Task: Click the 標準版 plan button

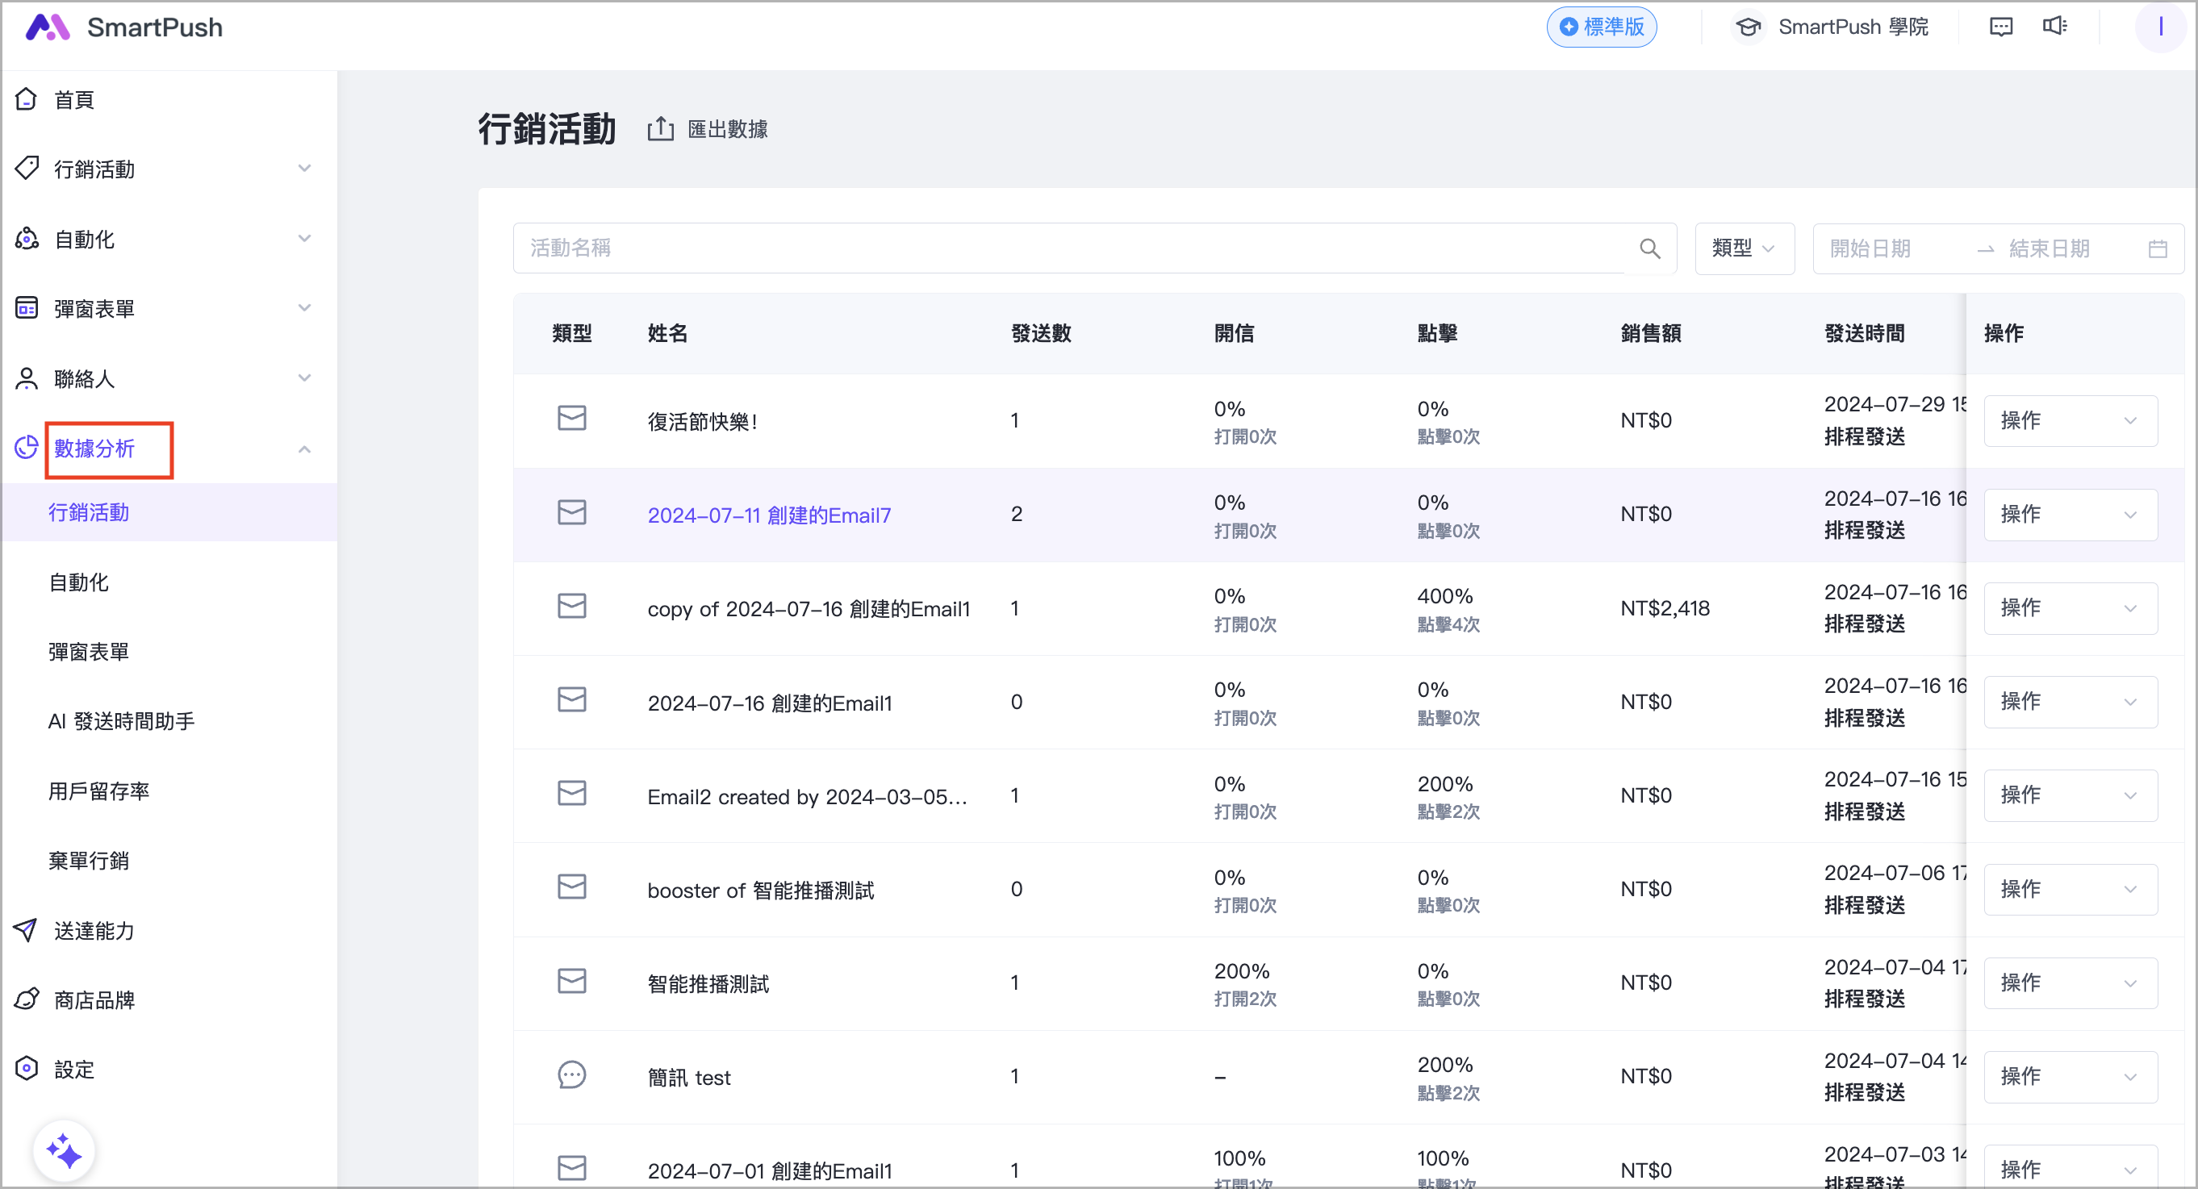Action: tap(1602, 27)
